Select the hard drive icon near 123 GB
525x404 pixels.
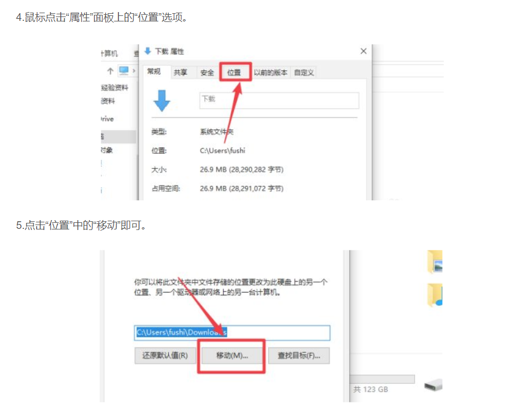433,385
